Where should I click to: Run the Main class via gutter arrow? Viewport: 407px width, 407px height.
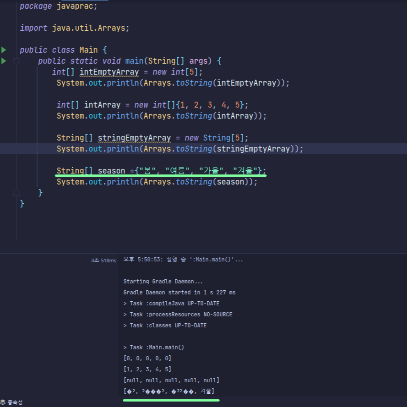tap(4, 50)
